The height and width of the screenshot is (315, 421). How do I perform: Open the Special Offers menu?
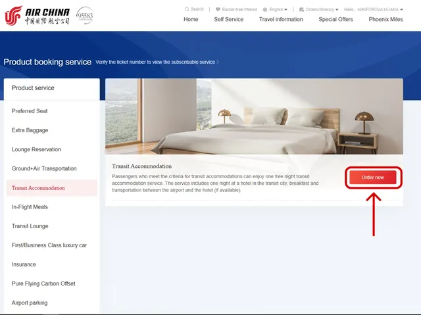335,19
